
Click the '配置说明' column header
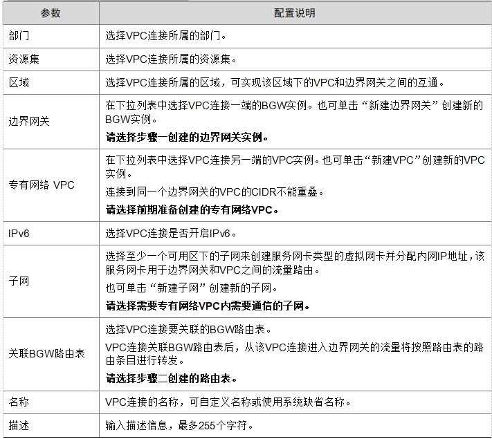[295, 13]
